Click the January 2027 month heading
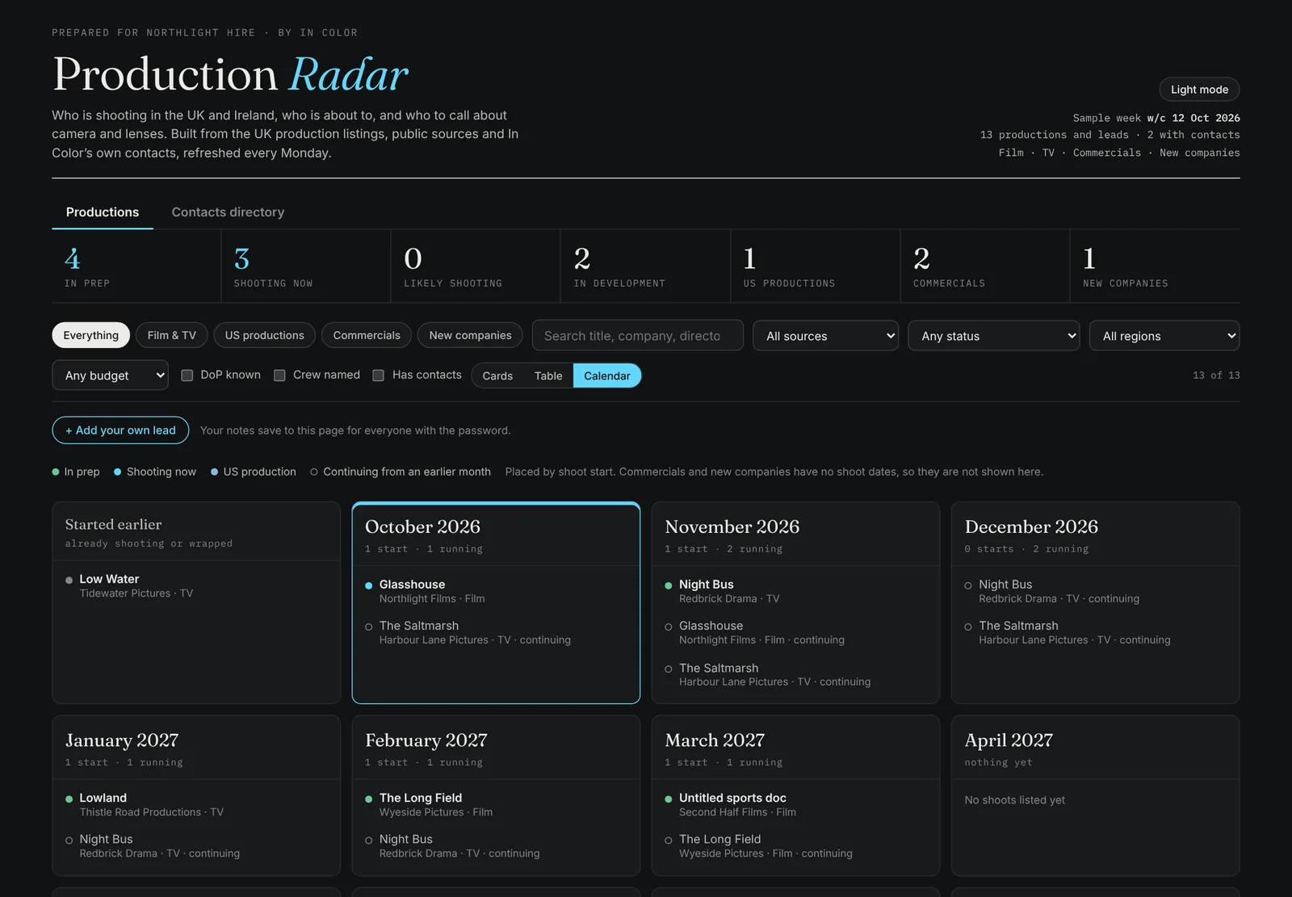The image size is (1292, 897). coord(122,740)
